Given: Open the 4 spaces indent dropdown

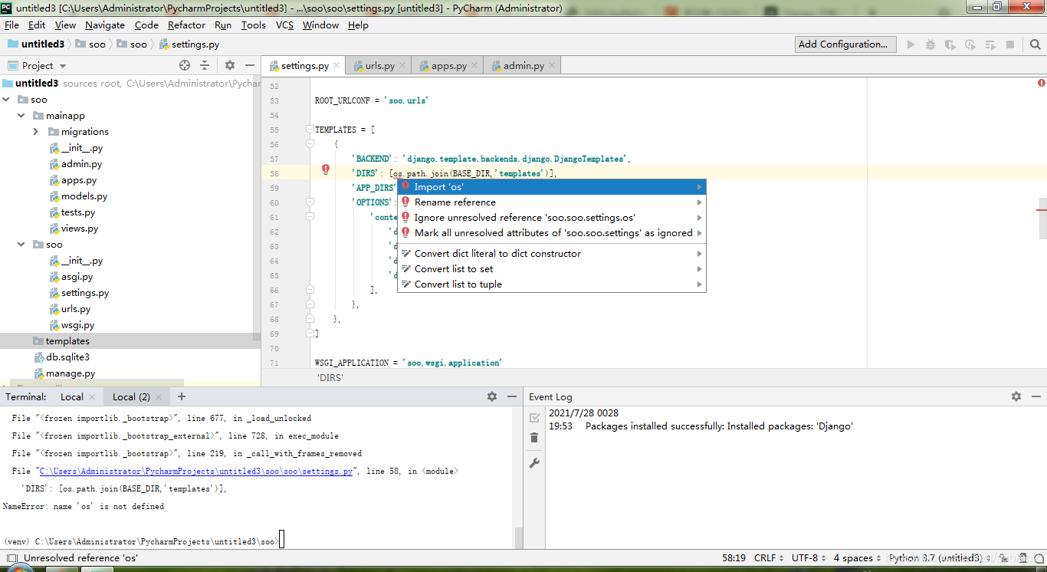Looking at the screenshot, I should coord(858,558).
